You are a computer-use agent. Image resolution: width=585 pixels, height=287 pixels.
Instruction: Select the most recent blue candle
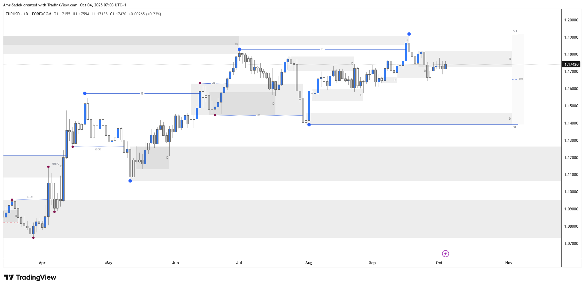445,66
